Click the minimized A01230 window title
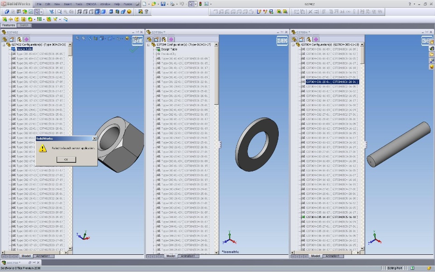435x272 pixels. [13, 262]
